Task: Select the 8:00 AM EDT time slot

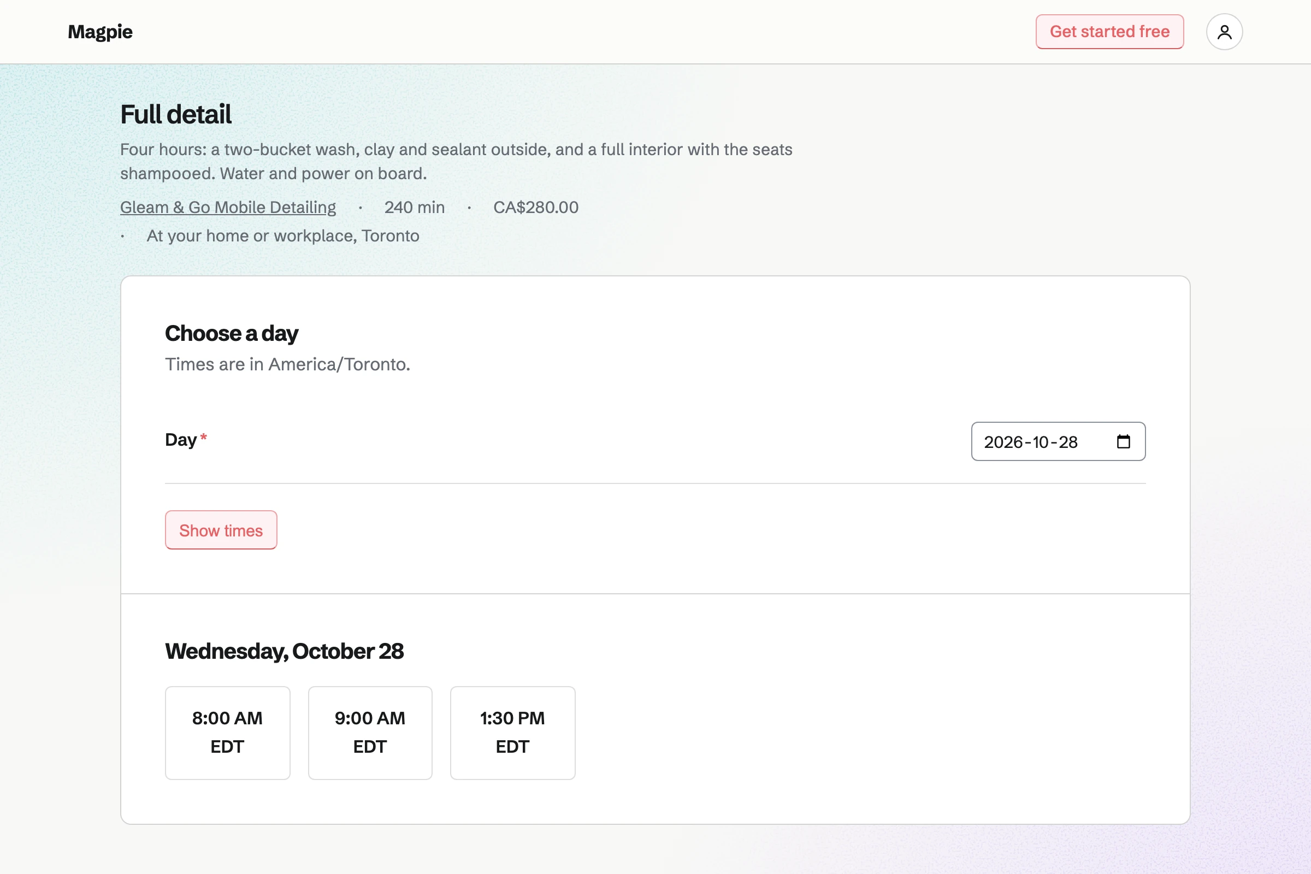Action: 227,733
